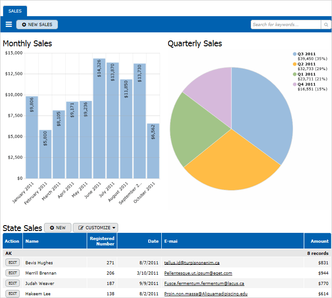Click the amount $831
The image size is (332, 298).
[x=323, y=262]
